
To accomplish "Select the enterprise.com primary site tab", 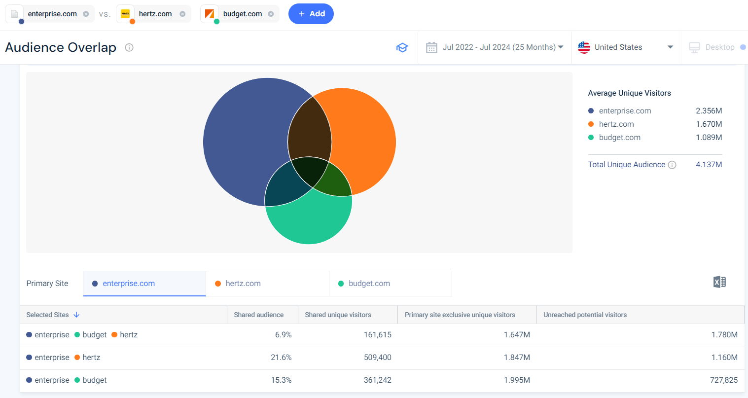I will [x=144, y=284].
